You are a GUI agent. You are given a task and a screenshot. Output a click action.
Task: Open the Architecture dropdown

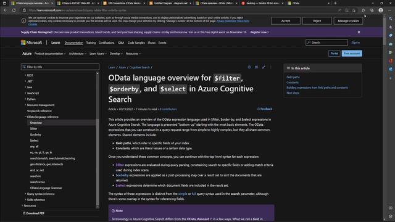(x=78, y=54)
